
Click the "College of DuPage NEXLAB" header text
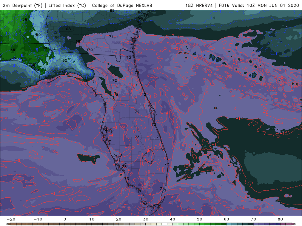point(122,5)
